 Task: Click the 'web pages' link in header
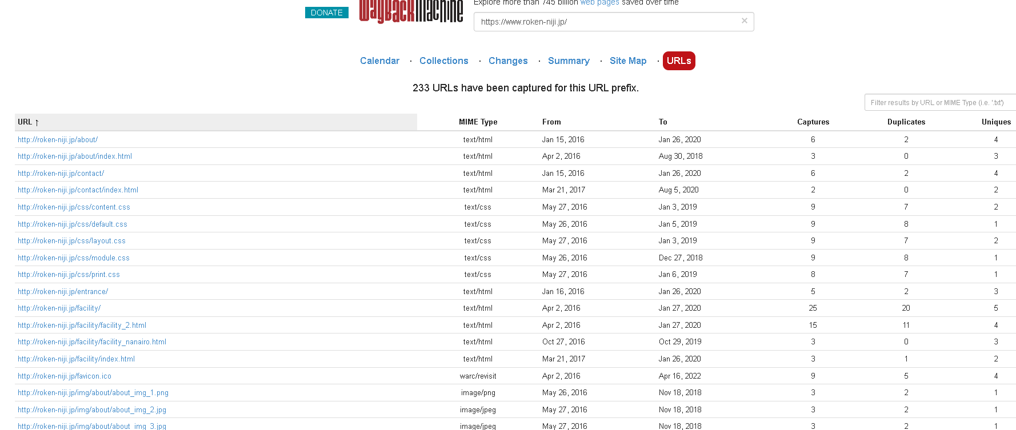[x=599, y=3]
